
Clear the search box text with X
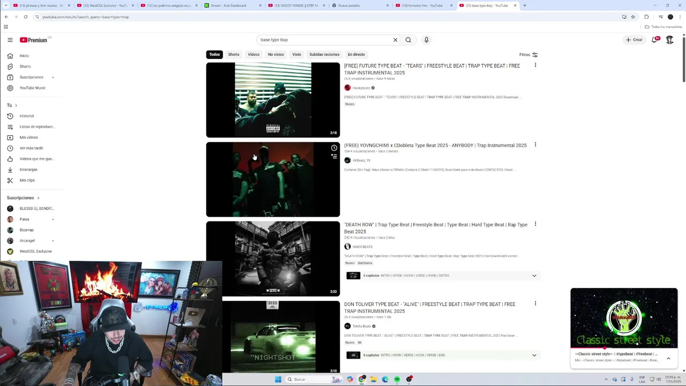pos(396,40)
